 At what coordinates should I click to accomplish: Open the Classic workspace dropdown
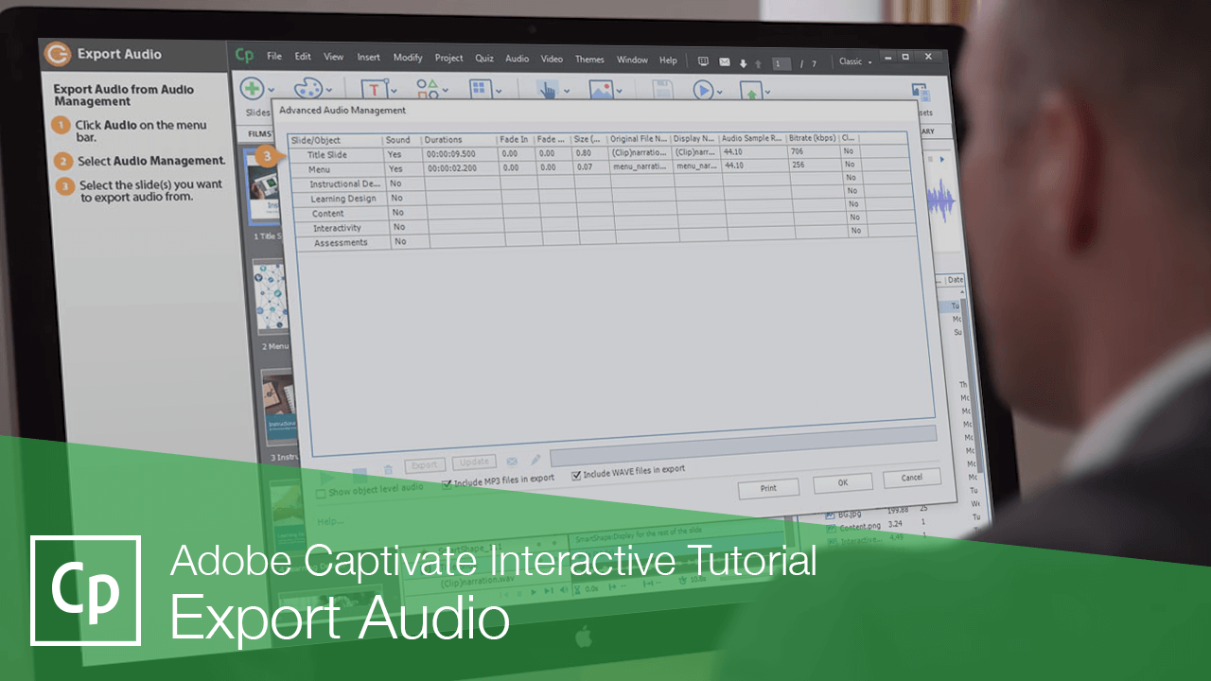854,61
